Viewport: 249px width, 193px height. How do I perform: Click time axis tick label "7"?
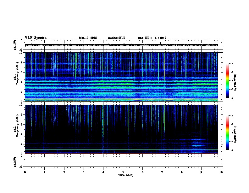pyautogui.click(x=162, y=172)
